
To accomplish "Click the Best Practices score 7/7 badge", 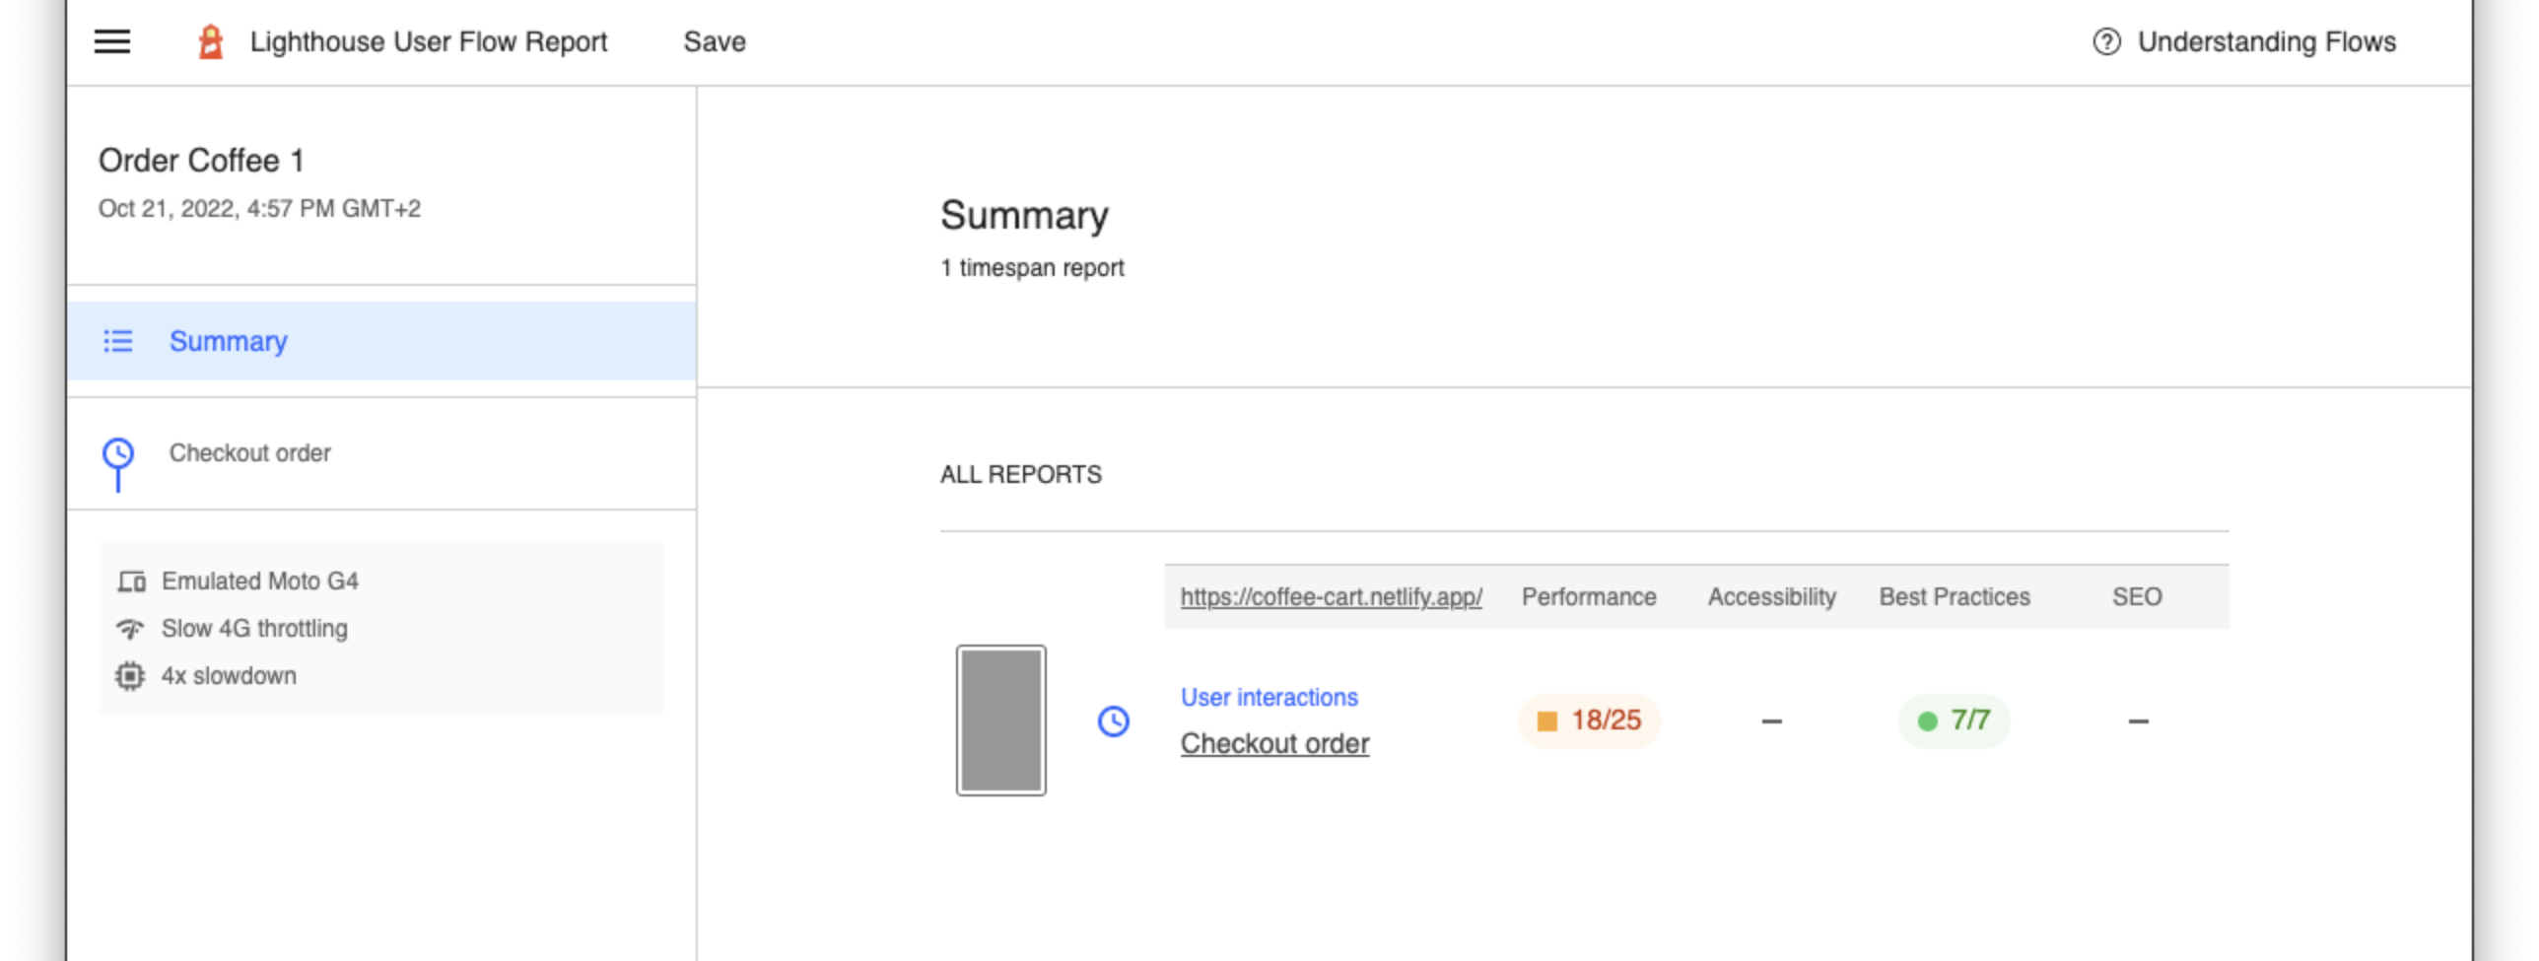I will pos(1954,721).
